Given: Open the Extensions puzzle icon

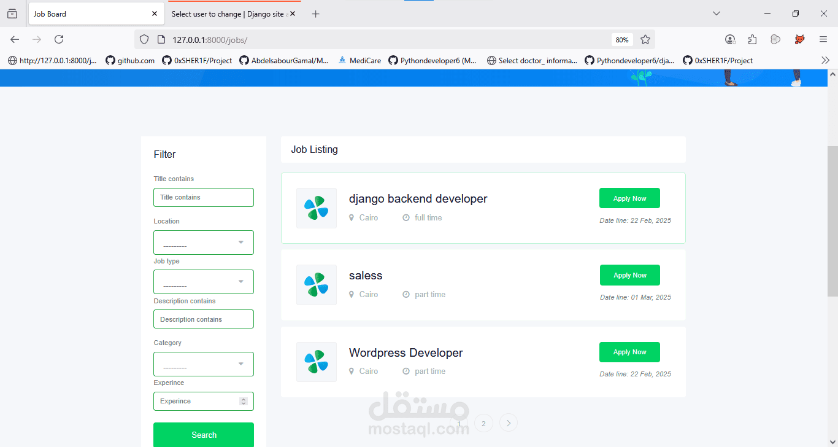Looking at the screenshot, I should 753,39.
